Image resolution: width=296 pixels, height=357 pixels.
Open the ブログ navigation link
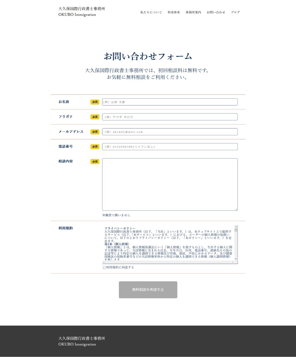[x=235, y=12]
